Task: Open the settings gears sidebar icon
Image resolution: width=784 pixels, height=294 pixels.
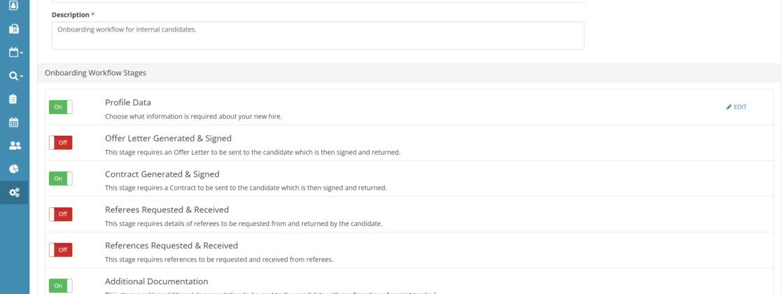Action: point(14,192)
